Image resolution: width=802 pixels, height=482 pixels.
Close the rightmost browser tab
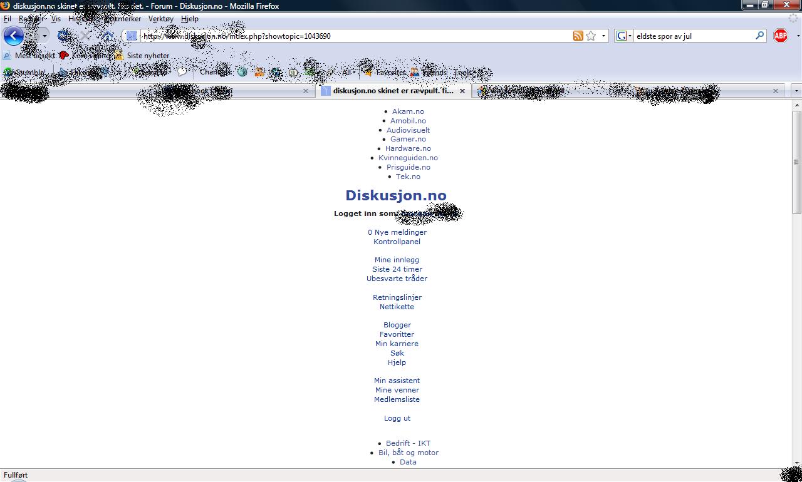(x=775, y=91)
